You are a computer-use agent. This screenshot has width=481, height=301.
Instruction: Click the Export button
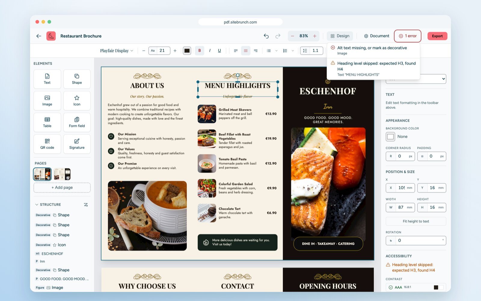[x=437, y=36]
